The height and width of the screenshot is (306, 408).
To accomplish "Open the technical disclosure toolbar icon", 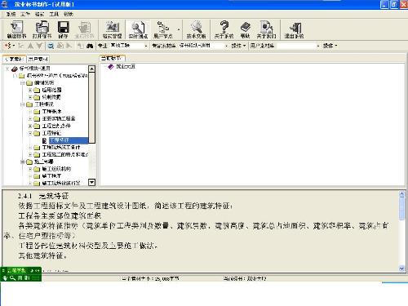I will (196, 29).
